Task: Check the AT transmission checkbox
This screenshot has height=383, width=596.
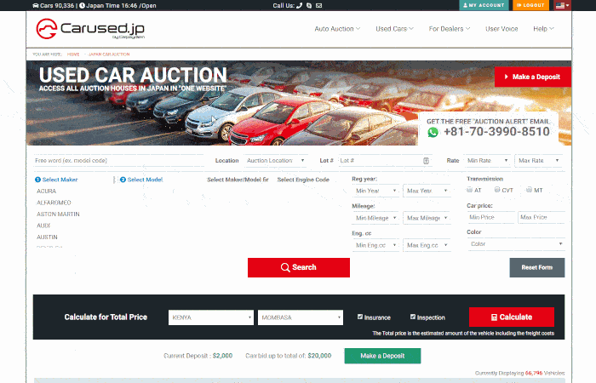Action: [469, 190]
